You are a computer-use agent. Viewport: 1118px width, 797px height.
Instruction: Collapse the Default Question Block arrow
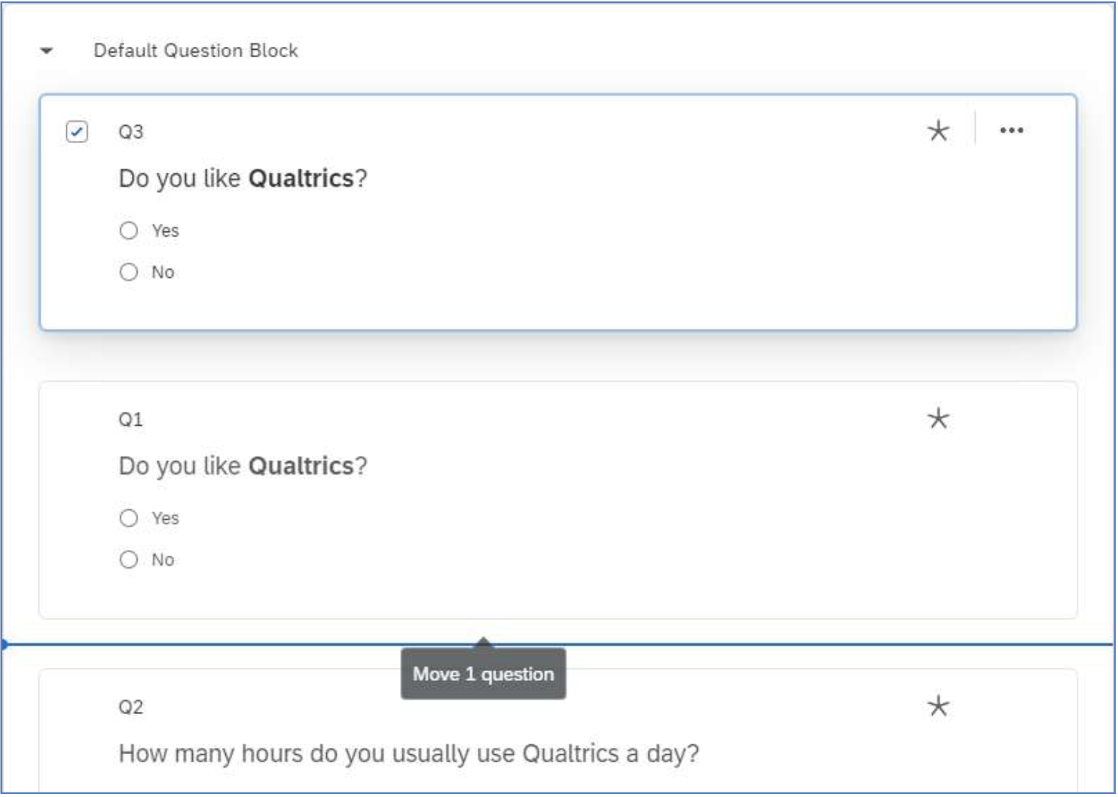[x=47, y=51]
